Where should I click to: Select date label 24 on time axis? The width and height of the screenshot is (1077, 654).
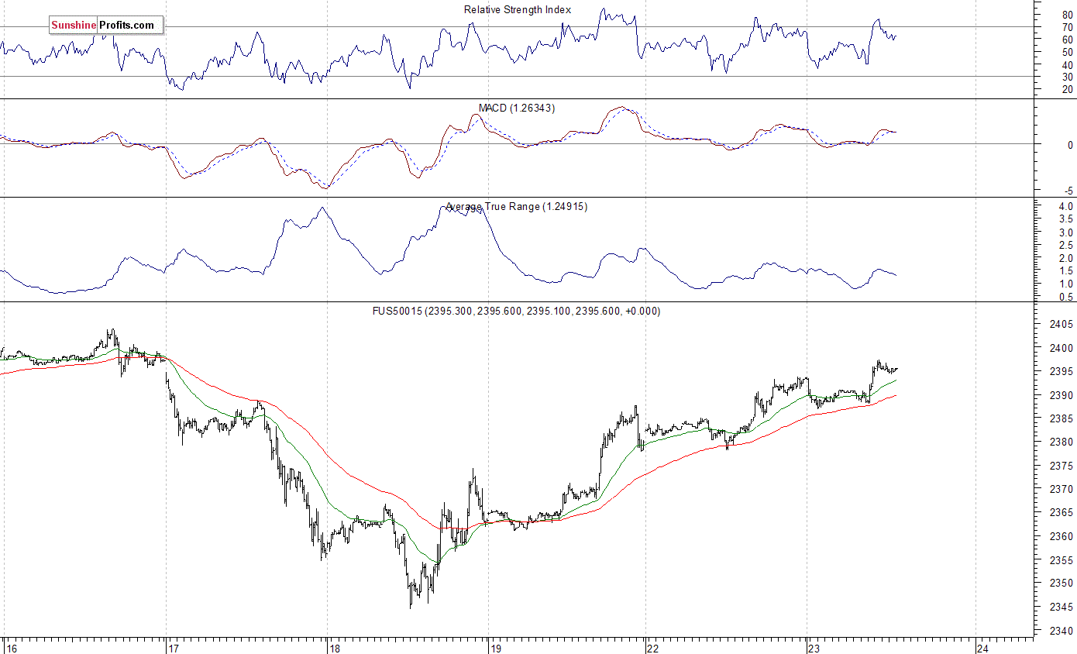[983, 648]
